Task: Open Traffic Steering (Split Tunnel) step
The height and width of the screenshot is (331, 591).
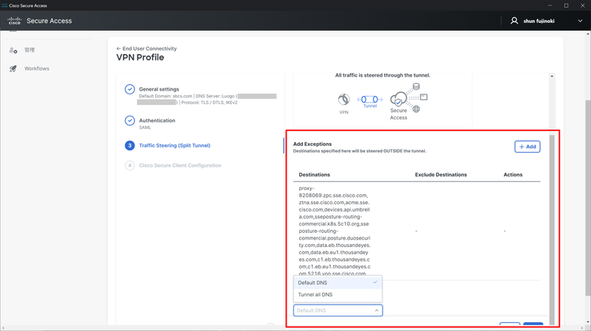Action: [x=174, y=145]
